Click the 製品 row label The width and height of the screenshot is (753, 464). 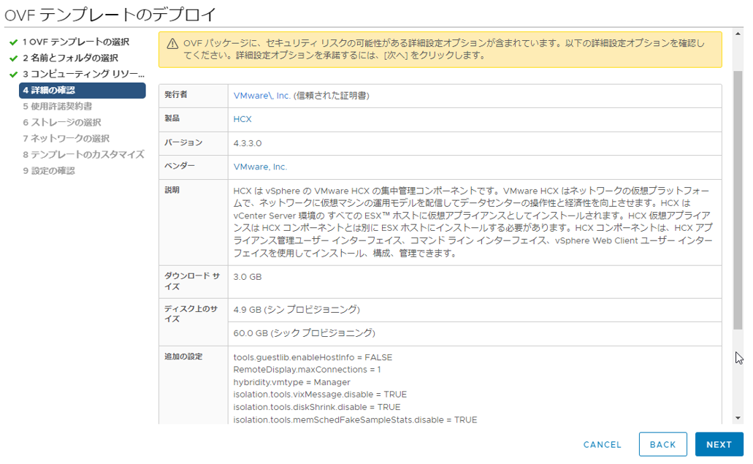coord(172,118)
